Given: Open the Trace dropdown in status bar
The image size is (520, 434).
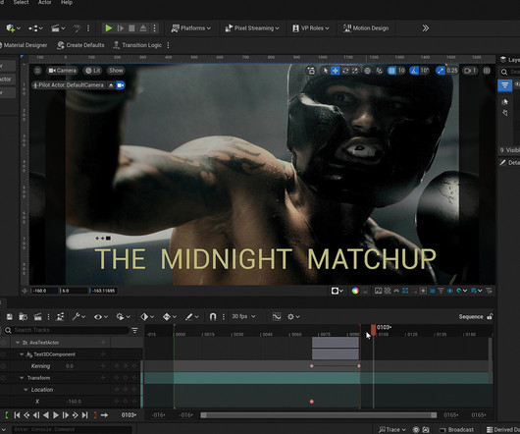Looking at the screenshot, I should [392, 430].
